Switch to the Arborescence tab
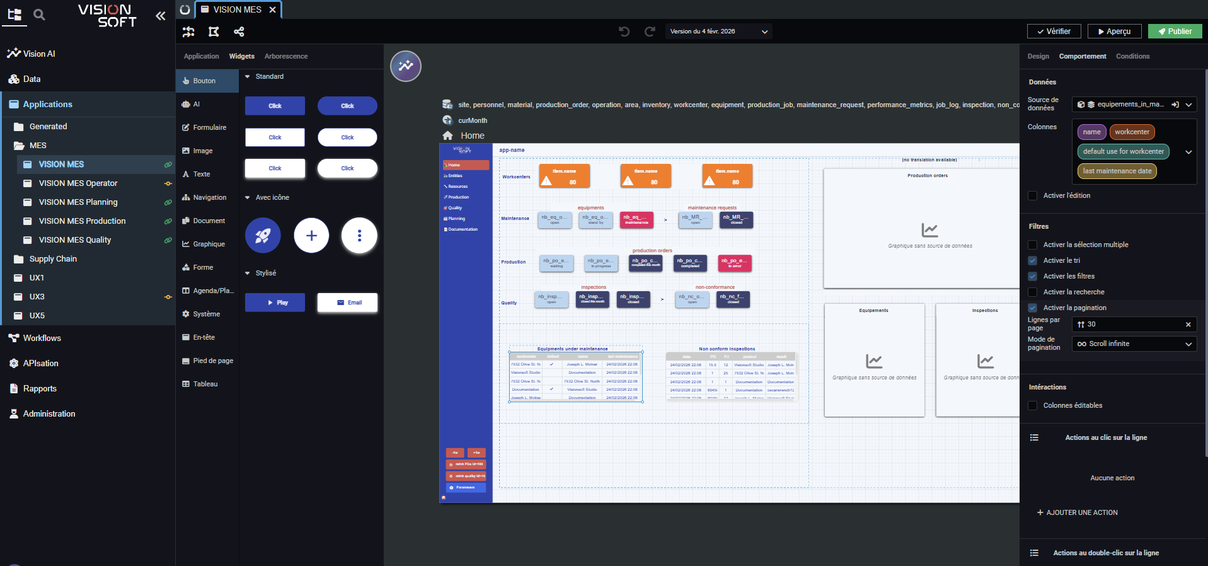The image size is (1208, 566). [x=286, y=57]
